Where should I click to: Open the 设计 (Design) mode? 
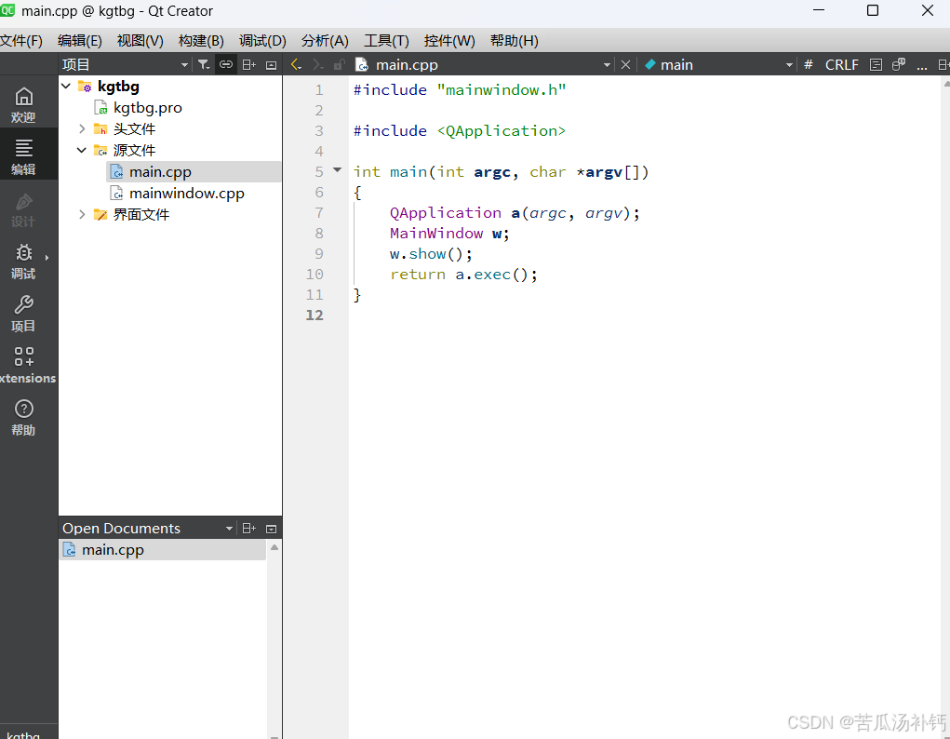pos(23,209)
